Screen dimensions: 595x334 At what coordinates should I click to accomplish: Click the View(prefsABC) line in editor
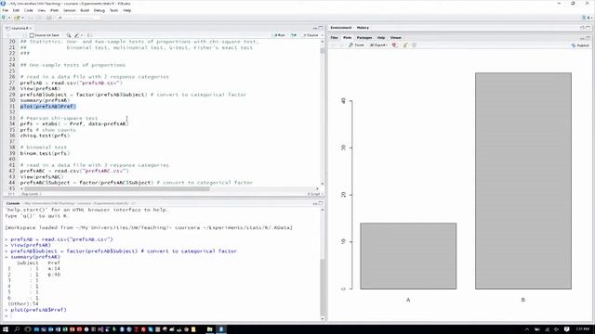tap(42, 177)
